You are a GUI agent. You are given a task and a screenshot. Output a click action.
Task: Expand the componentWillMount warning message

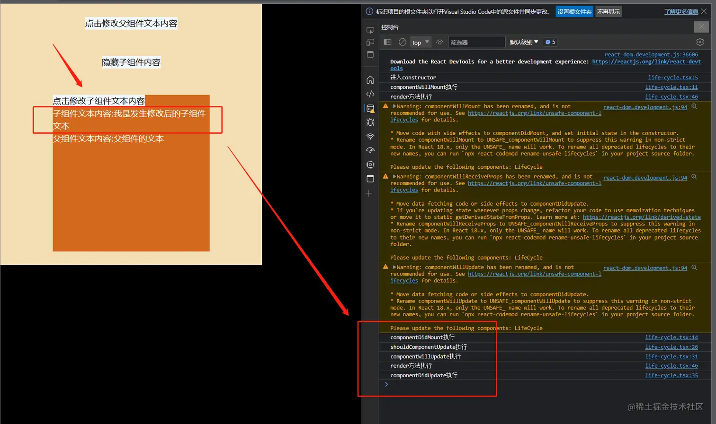pos(394,106)
